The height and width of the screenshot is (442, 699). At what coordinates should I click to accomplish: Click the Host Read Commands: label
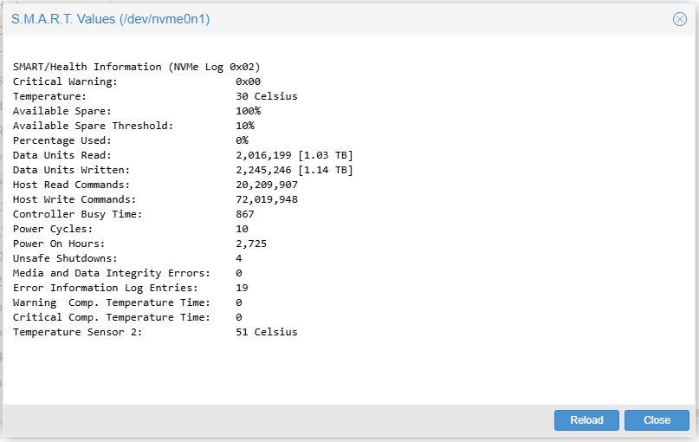point(71,185)
